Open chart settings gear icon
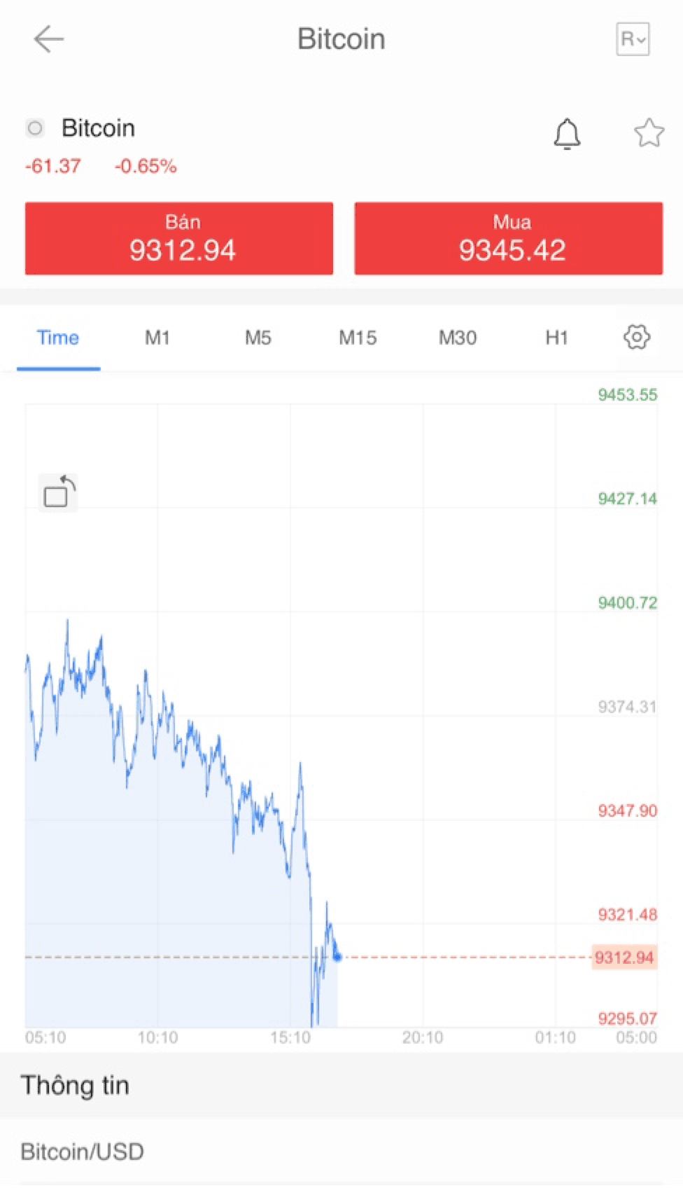 pos(636,337)
